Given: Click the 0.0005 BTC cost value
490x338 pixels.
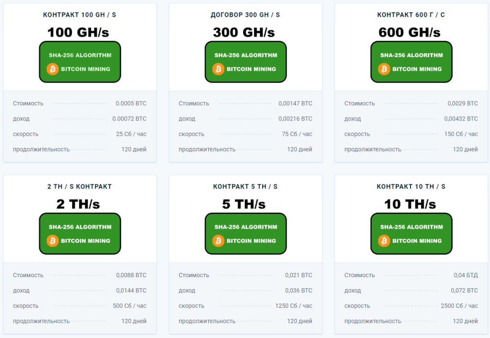Looking at the screenshot, I should pyautogui.click(x=131, y=103).
